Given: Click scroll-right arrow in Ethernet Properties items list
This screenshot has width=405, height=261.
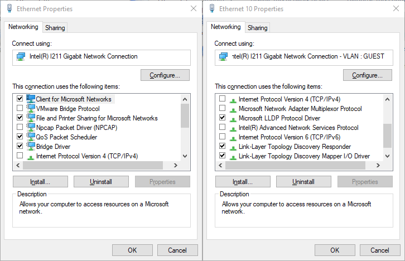Looking at the screenshot, I should pos(176,166).
